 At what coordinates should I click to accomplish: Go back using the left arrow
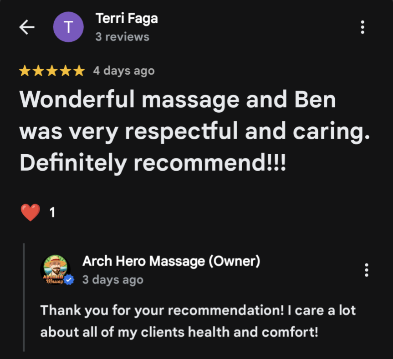27,27
